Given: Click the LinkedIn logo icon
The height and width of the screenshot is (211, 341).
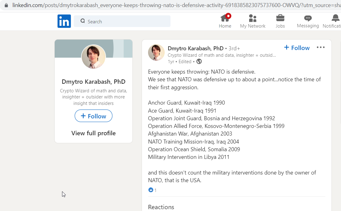Looking at the screenshot, I should tap(64, 21).
